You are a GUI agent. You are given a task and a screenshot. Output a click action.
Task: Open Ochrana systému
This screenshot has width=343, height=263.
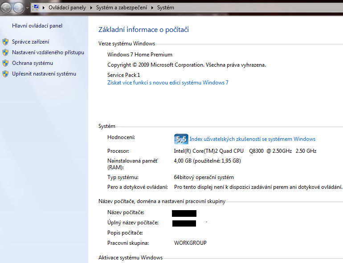click(33, 63)
